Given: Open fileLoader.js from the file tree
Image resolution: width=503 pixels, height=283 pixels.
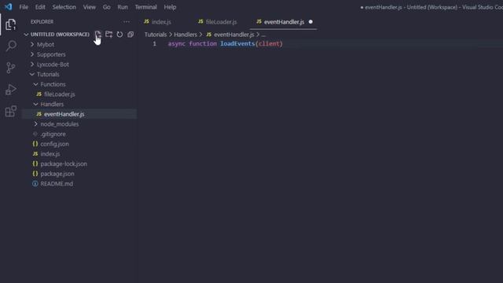Looking at the screenshot, I should pyautogui.click(x=60, y=94).
